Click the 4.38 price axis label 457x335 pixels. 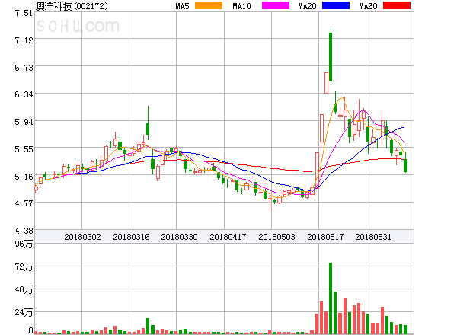coord(24,231)
